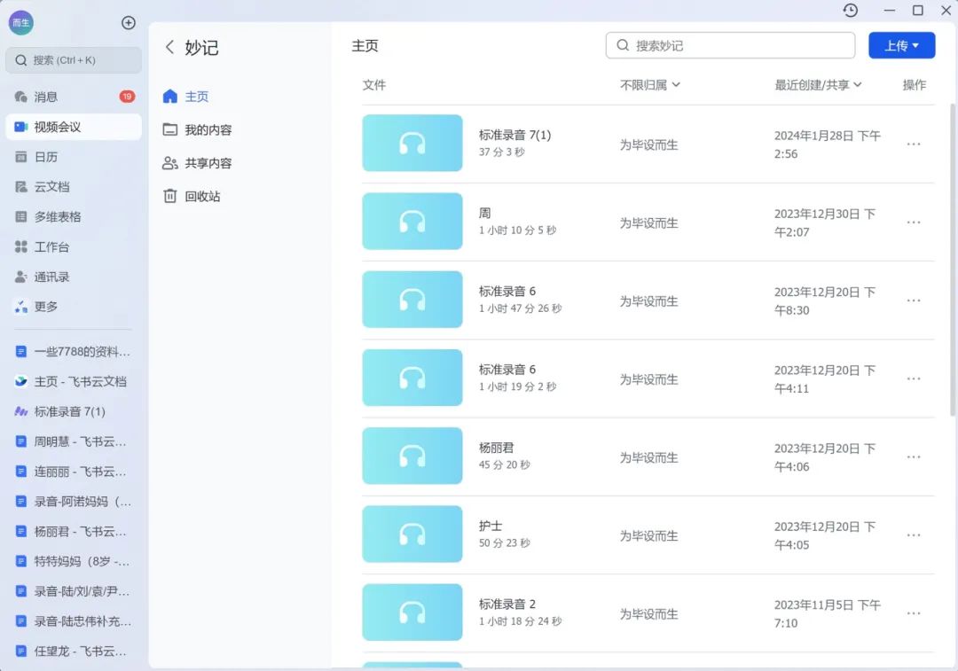Open the Recycle Bin (回收站)
958x671 pixels.
coord(202,197)
